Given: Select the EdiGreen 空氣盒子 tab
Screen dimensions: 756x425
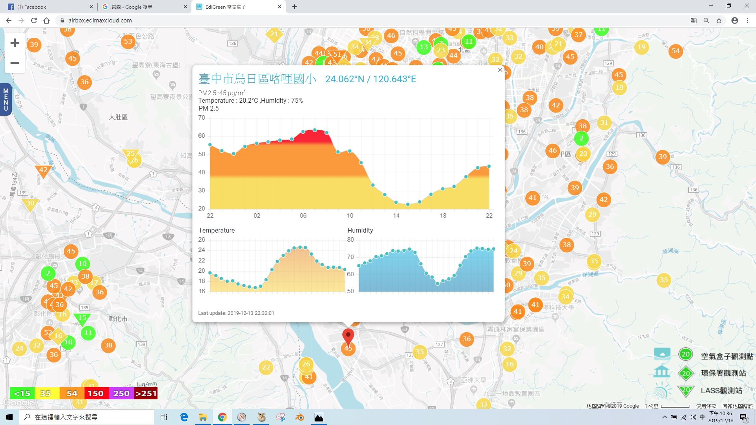Looking at the screenshot, I should coord(238,7).
